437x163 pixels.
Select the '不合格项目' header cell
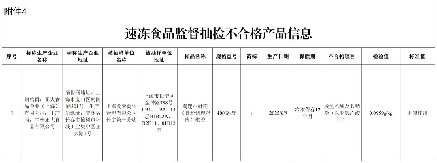click(342, 56)
